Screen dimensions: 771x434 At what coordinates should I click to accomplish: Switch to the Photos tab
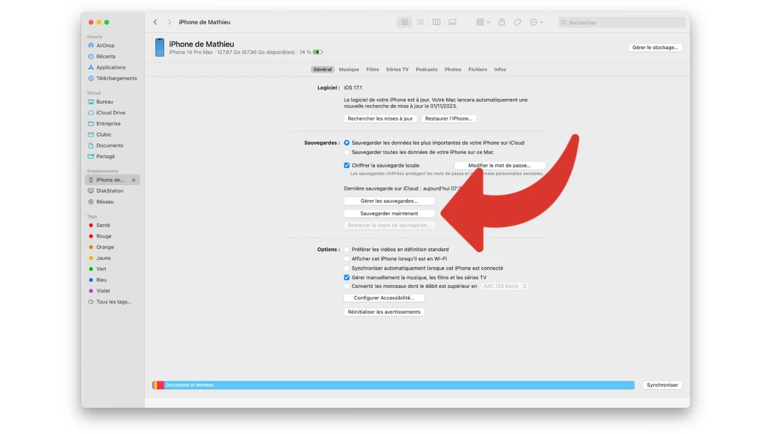click(x=453, y=69)
